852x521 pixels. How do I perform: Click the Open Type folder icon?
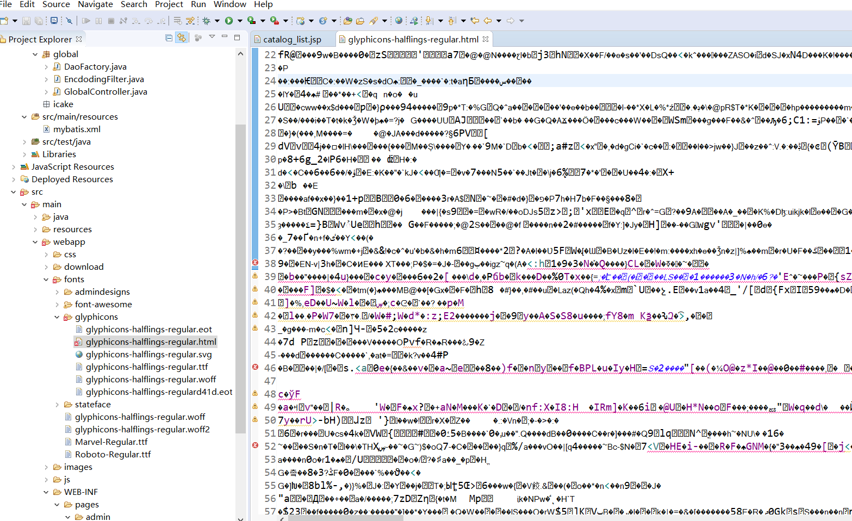click(348, 21)
